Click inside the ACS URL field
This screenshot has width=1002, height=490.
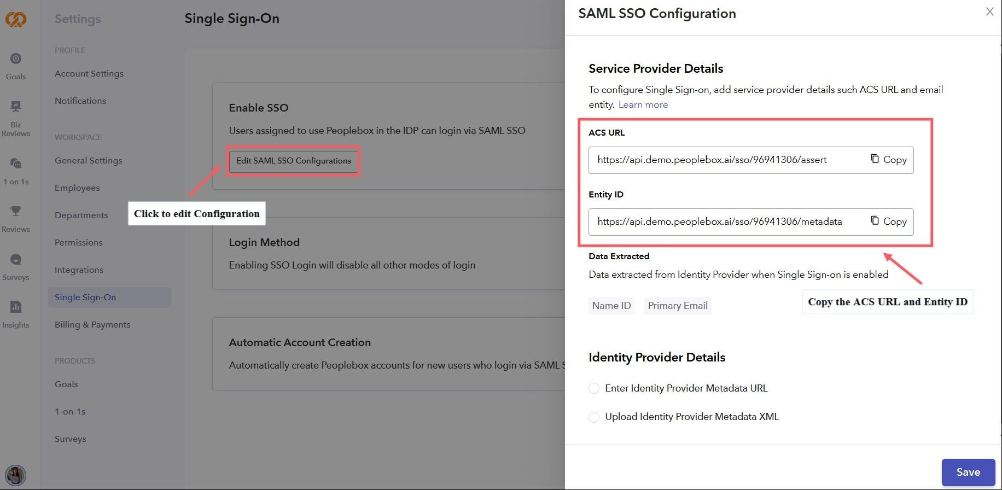[722, 160]
